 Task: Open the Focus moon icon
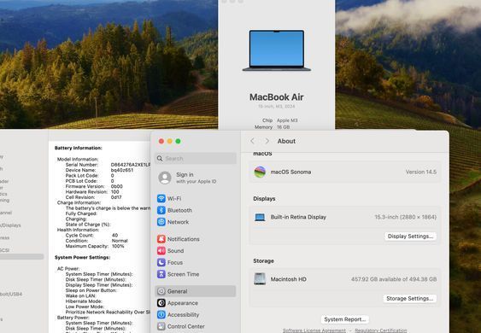[x=161, y=262]
